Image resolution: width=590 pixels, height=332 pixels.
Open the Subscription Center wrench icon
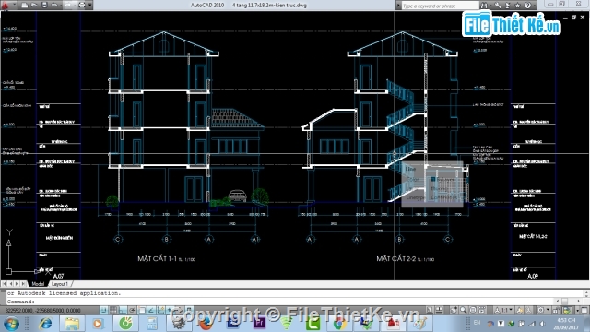(x=498, y=6)
